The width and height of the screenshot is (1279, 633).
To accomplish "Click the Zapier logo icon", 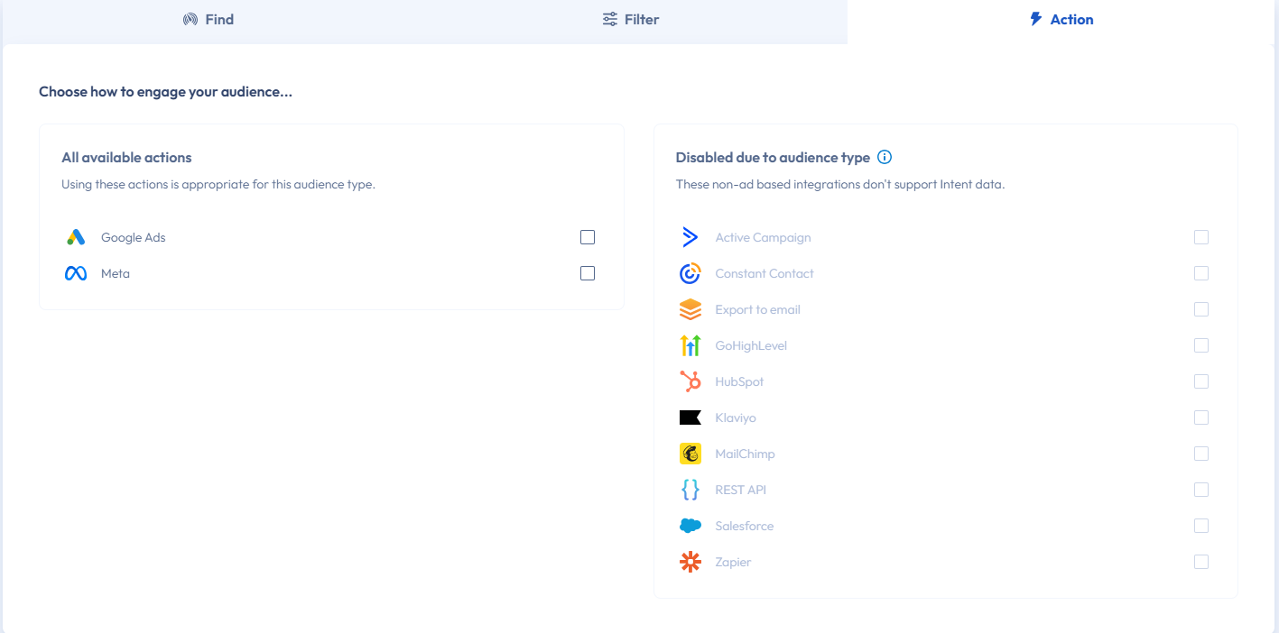I will [x=690, y=562].
